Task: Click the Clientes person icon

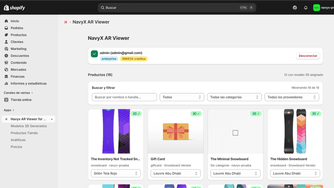Action: tap(6, 42)
